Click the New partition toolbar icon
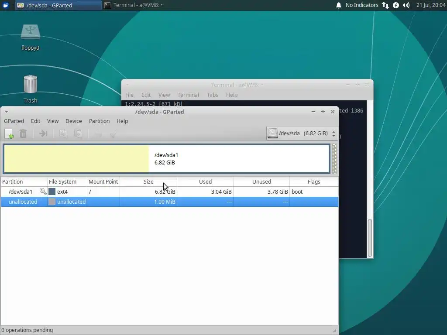The width and height of the screenshot is (447, 335). coord(9,133)
